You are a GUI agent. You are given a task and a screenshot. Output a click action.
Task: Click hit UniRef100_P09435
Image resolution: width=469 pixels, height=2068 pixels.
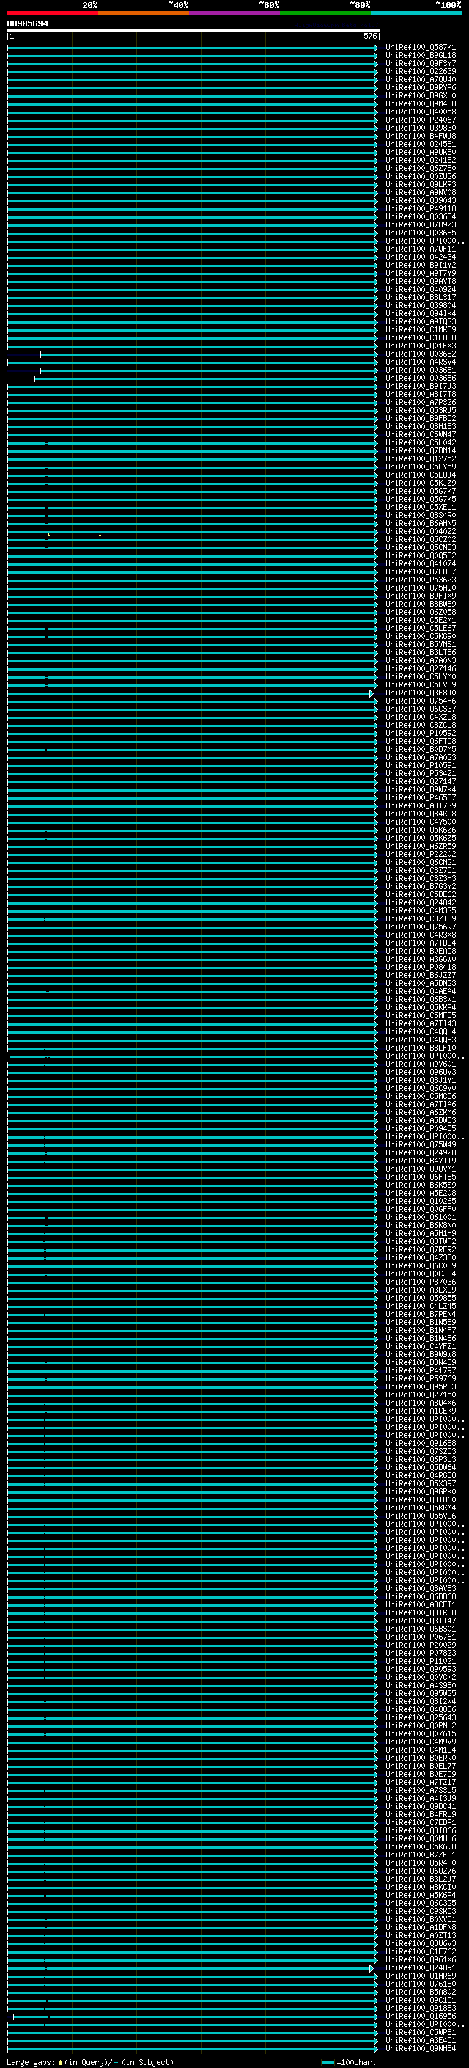click(421, 1129)
